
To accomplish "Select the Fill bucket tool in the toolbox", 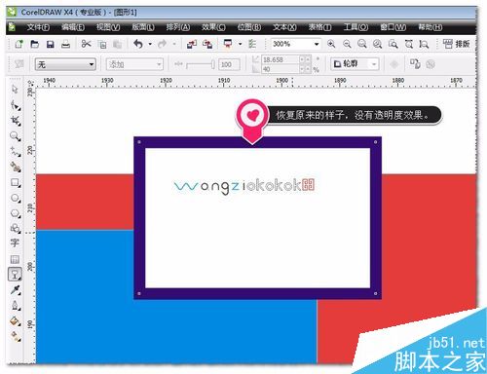I will [15, 321].
